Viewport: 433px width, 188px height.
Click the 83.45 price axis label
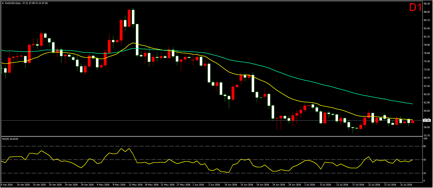click(x=427, y=28)
